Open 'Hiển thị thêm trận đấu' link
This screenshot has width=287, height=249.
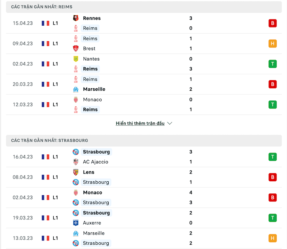(x=140, y=123)
